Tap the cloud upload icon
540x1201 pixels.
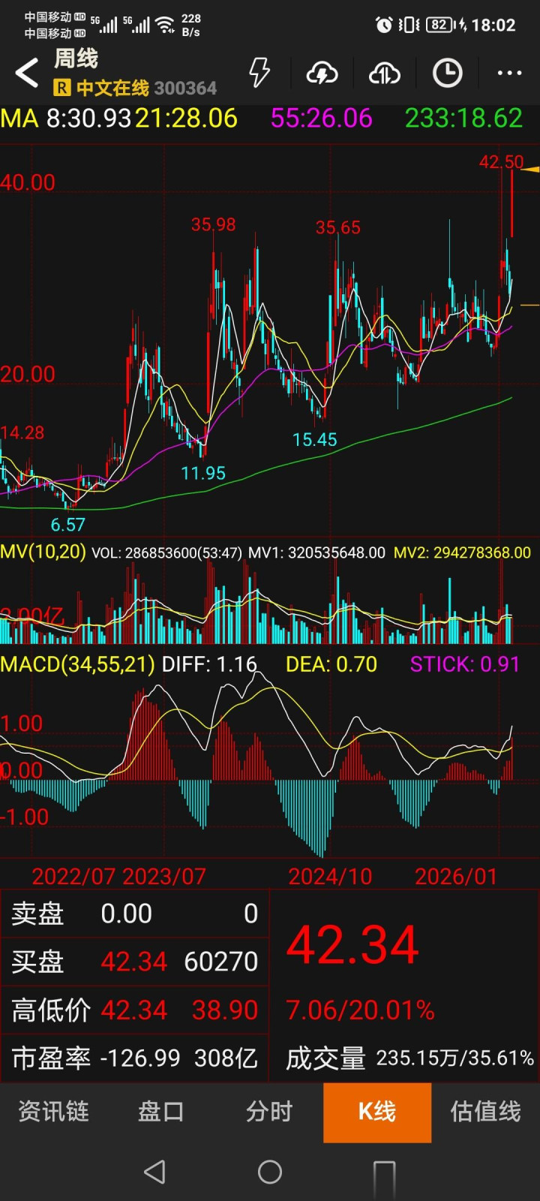pos(384,73)
